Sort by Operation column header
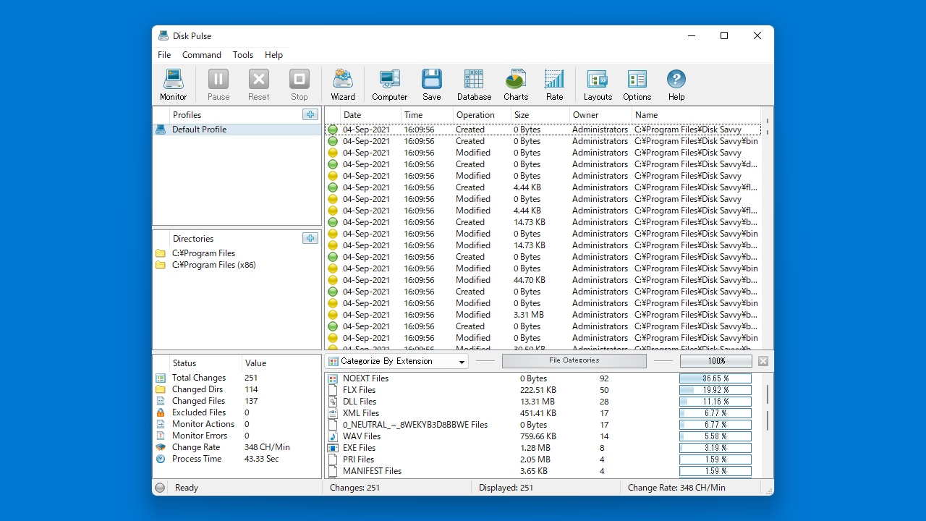Image resolution: width=926 pixels, height=521 pixels. 482,114
